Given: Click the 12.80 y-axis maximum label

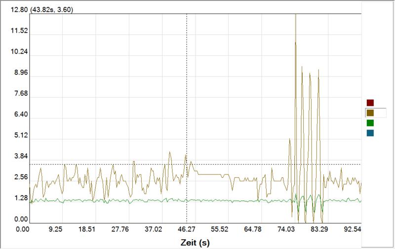Looking at the screenshot, I should (x=9, y=10).
